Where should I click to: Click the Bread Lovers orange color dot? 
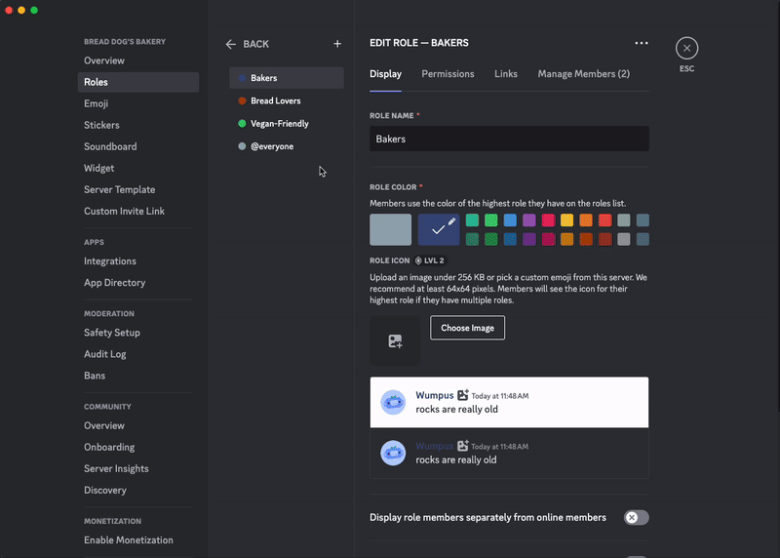click(x=242, y=101)
